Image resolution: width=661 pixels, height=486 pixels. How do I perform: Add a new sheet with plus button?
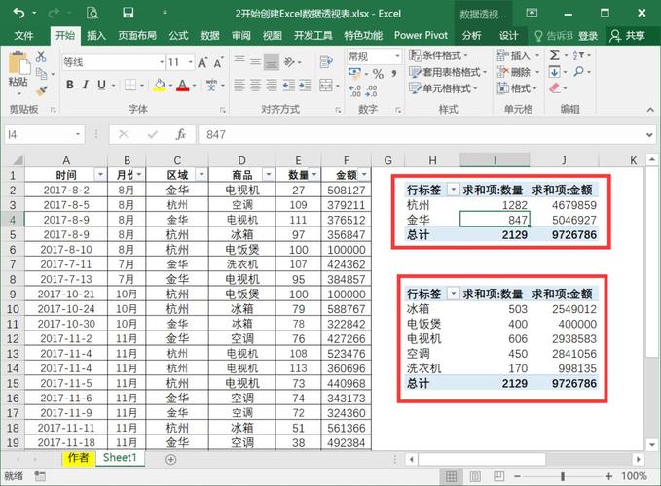point(170,459)
